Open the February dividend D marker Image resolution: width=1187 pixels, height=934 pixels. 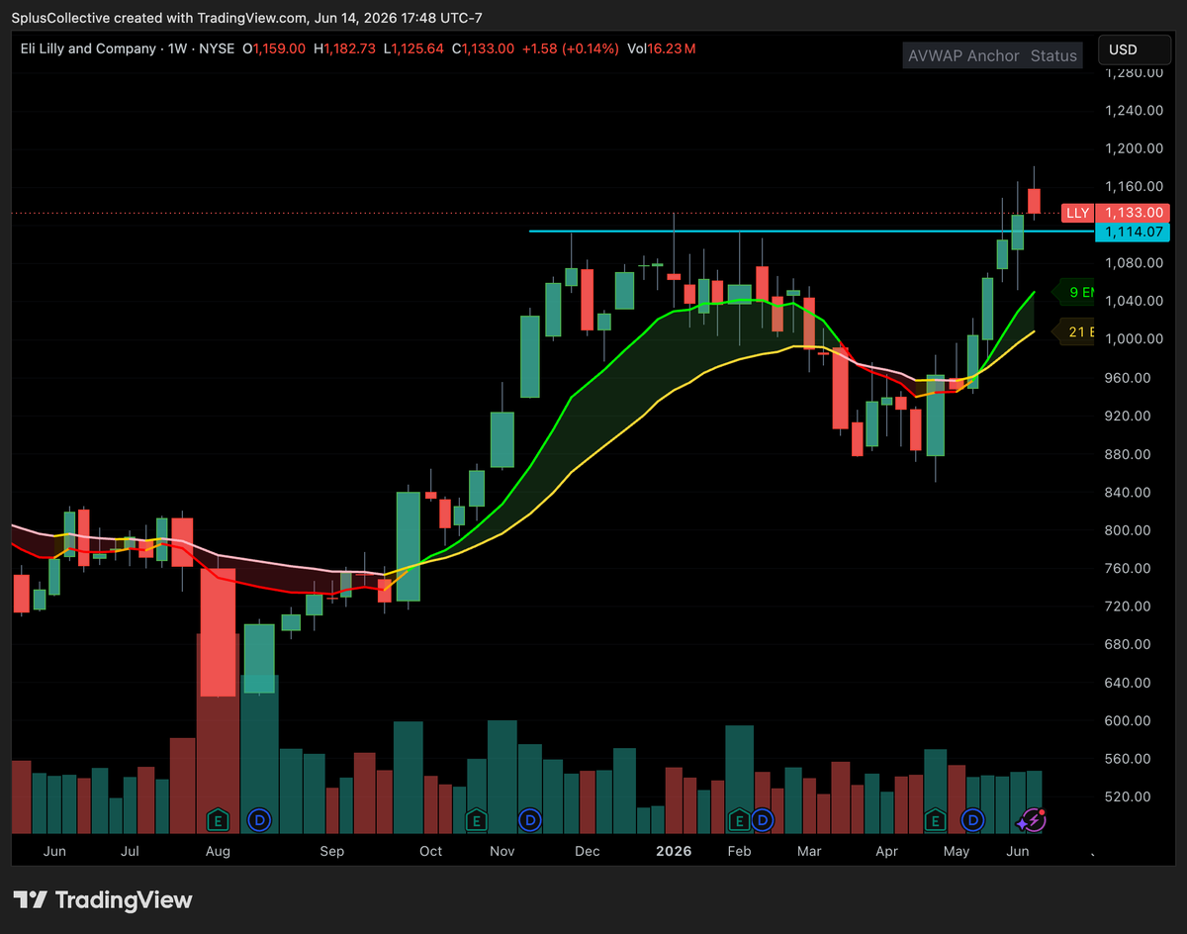tap(763, 819)
